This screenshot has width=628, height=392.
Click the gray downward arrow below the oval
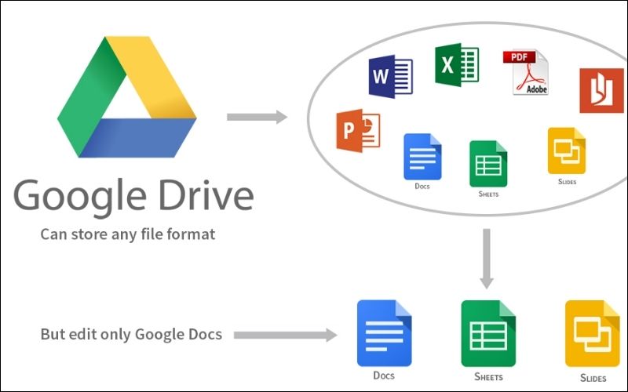(x=487, y=259)
